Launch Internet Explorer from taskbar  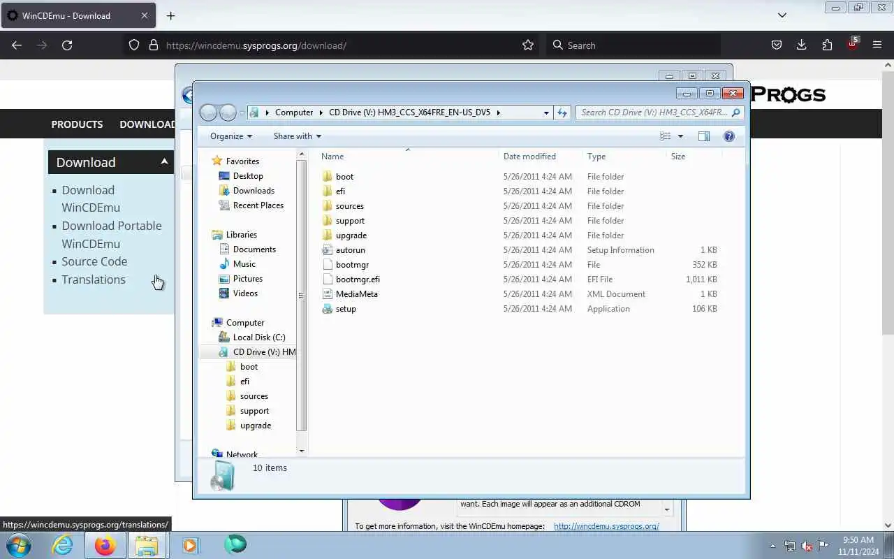point(63,545)
